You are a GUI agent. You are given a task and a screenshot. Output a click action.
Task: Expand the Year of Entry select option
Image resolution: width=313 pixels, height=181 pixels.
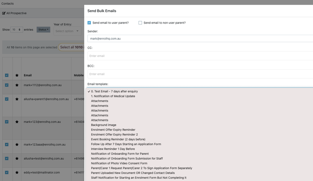68,31
